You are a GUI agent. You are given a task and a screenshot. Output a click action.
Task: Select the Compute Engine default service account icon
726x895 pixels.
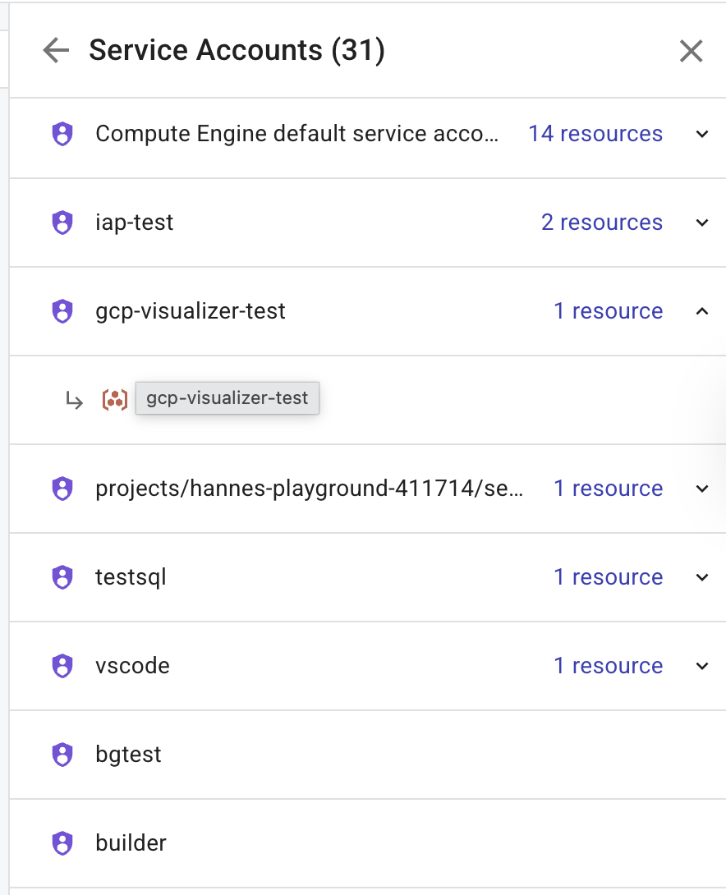click(x=62, y=133)
